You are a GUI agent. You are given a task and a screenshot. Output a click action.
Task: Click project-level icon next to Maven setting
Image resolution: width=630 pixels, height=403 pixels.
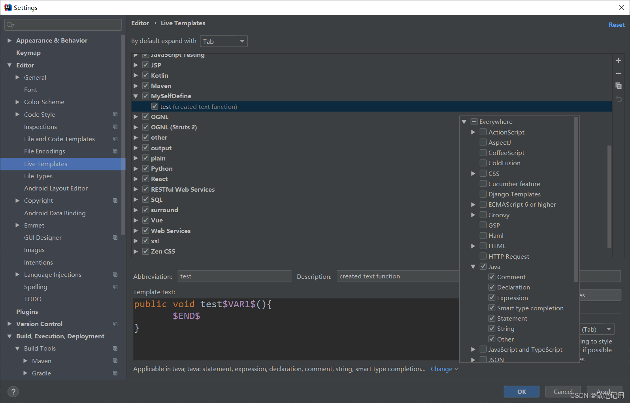coord(115,361)
